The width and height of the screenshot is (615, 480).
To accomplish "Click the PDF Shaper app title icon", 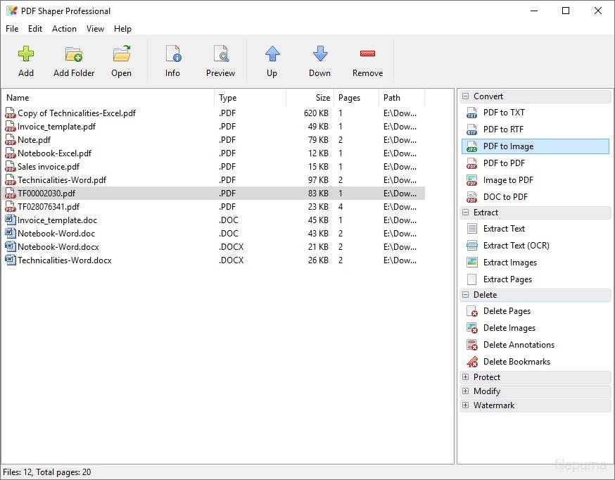I will point(12,11).
